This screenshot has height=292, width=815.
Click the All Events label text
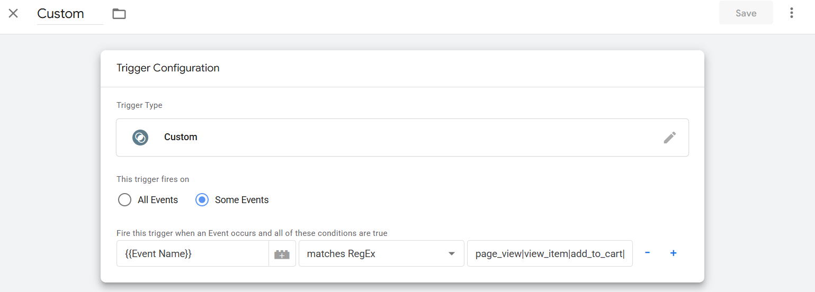coord(158,200)
